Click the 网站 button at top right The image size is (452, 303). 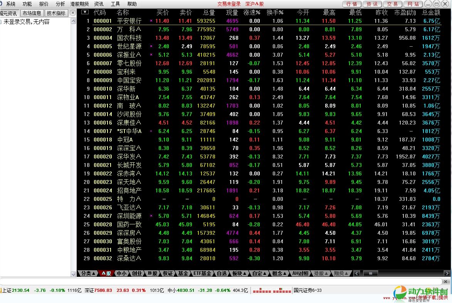pos(413,4)
